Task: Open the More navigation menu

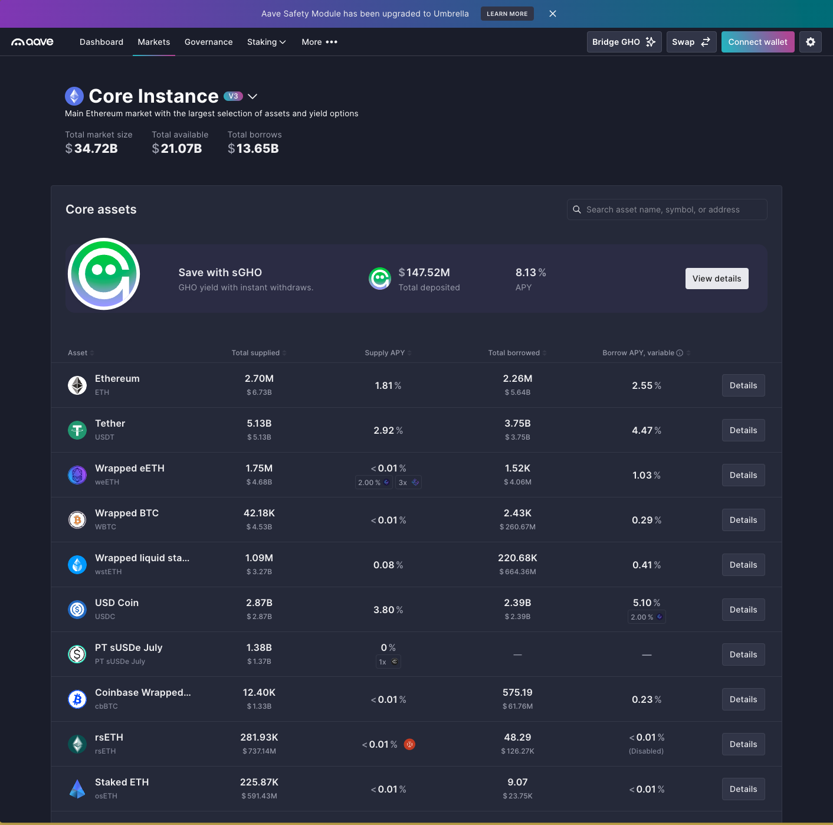Action: (319, 42)
